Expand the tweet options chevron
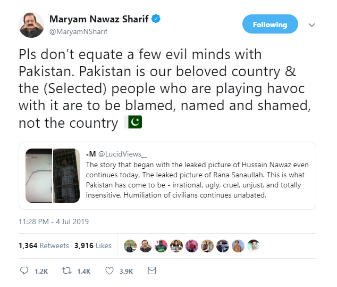Screen dimensions: 337x287 click(312, 25)
